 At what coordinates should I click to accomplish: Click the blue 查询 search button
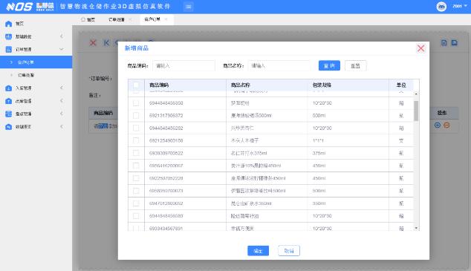(x=329, y=66)
